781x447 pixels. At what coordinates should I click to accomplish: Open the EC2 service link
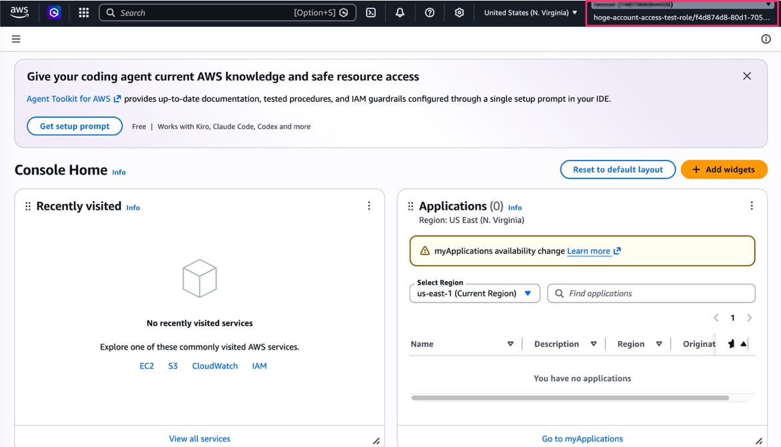point(147,366)
